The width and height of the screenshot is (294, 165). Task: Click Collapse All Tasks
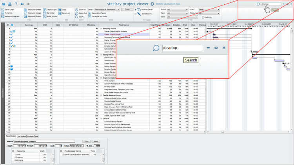point(98,16)
